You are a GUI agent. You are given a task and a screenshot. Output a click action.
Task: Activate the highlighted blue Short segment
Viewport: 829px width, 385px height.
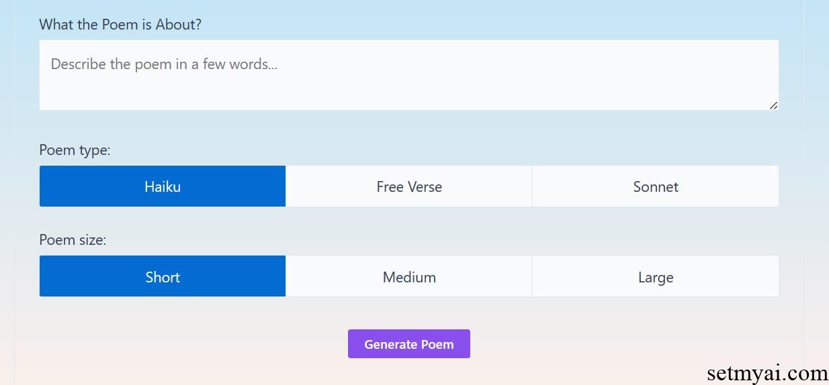[x=163, y=276]
